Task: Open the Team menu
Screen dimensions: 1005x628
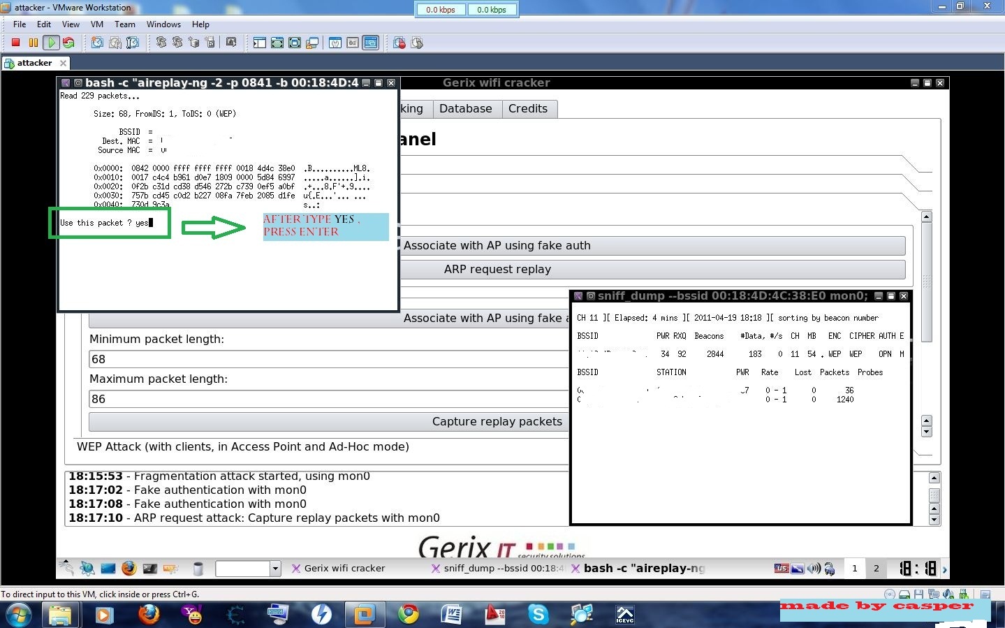Action: point(125,24)
